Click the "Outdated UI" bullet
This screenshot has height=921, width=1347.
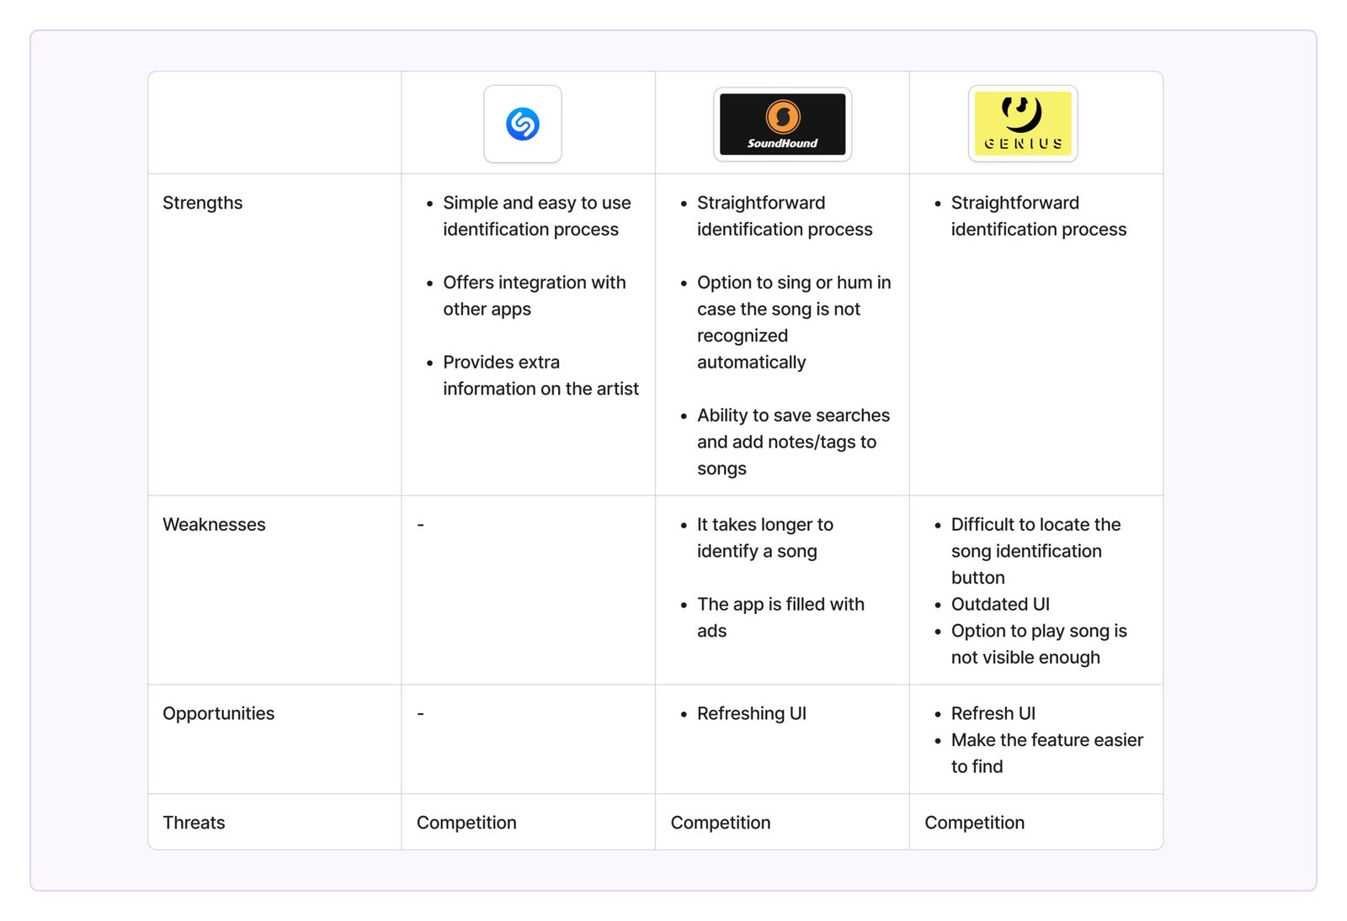(1000, 604)
